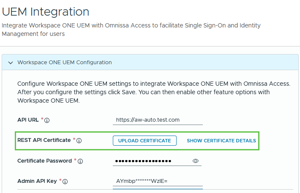Open the Admin API Key info icon
Image resolution: width=300 pixels, height=193 pixels.
(65, 182)
